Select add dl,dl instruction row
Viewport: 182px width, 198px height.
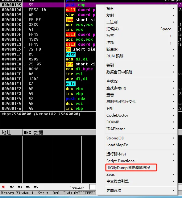(x=48, y=59)
